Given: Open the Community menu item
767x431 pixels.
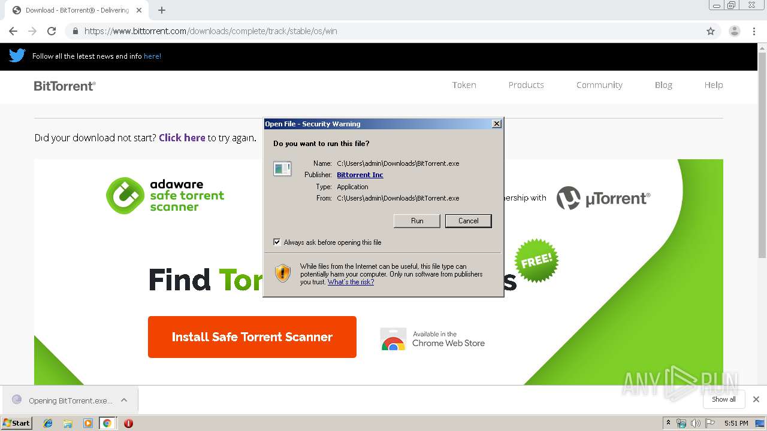Looking at the screenshot, I should tap(599, 85).
